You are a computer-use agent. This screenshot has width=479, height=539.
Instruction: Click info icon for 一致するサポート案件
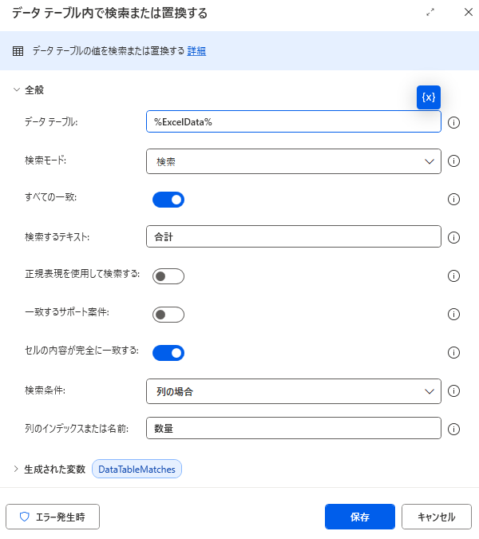pos(454,315)
